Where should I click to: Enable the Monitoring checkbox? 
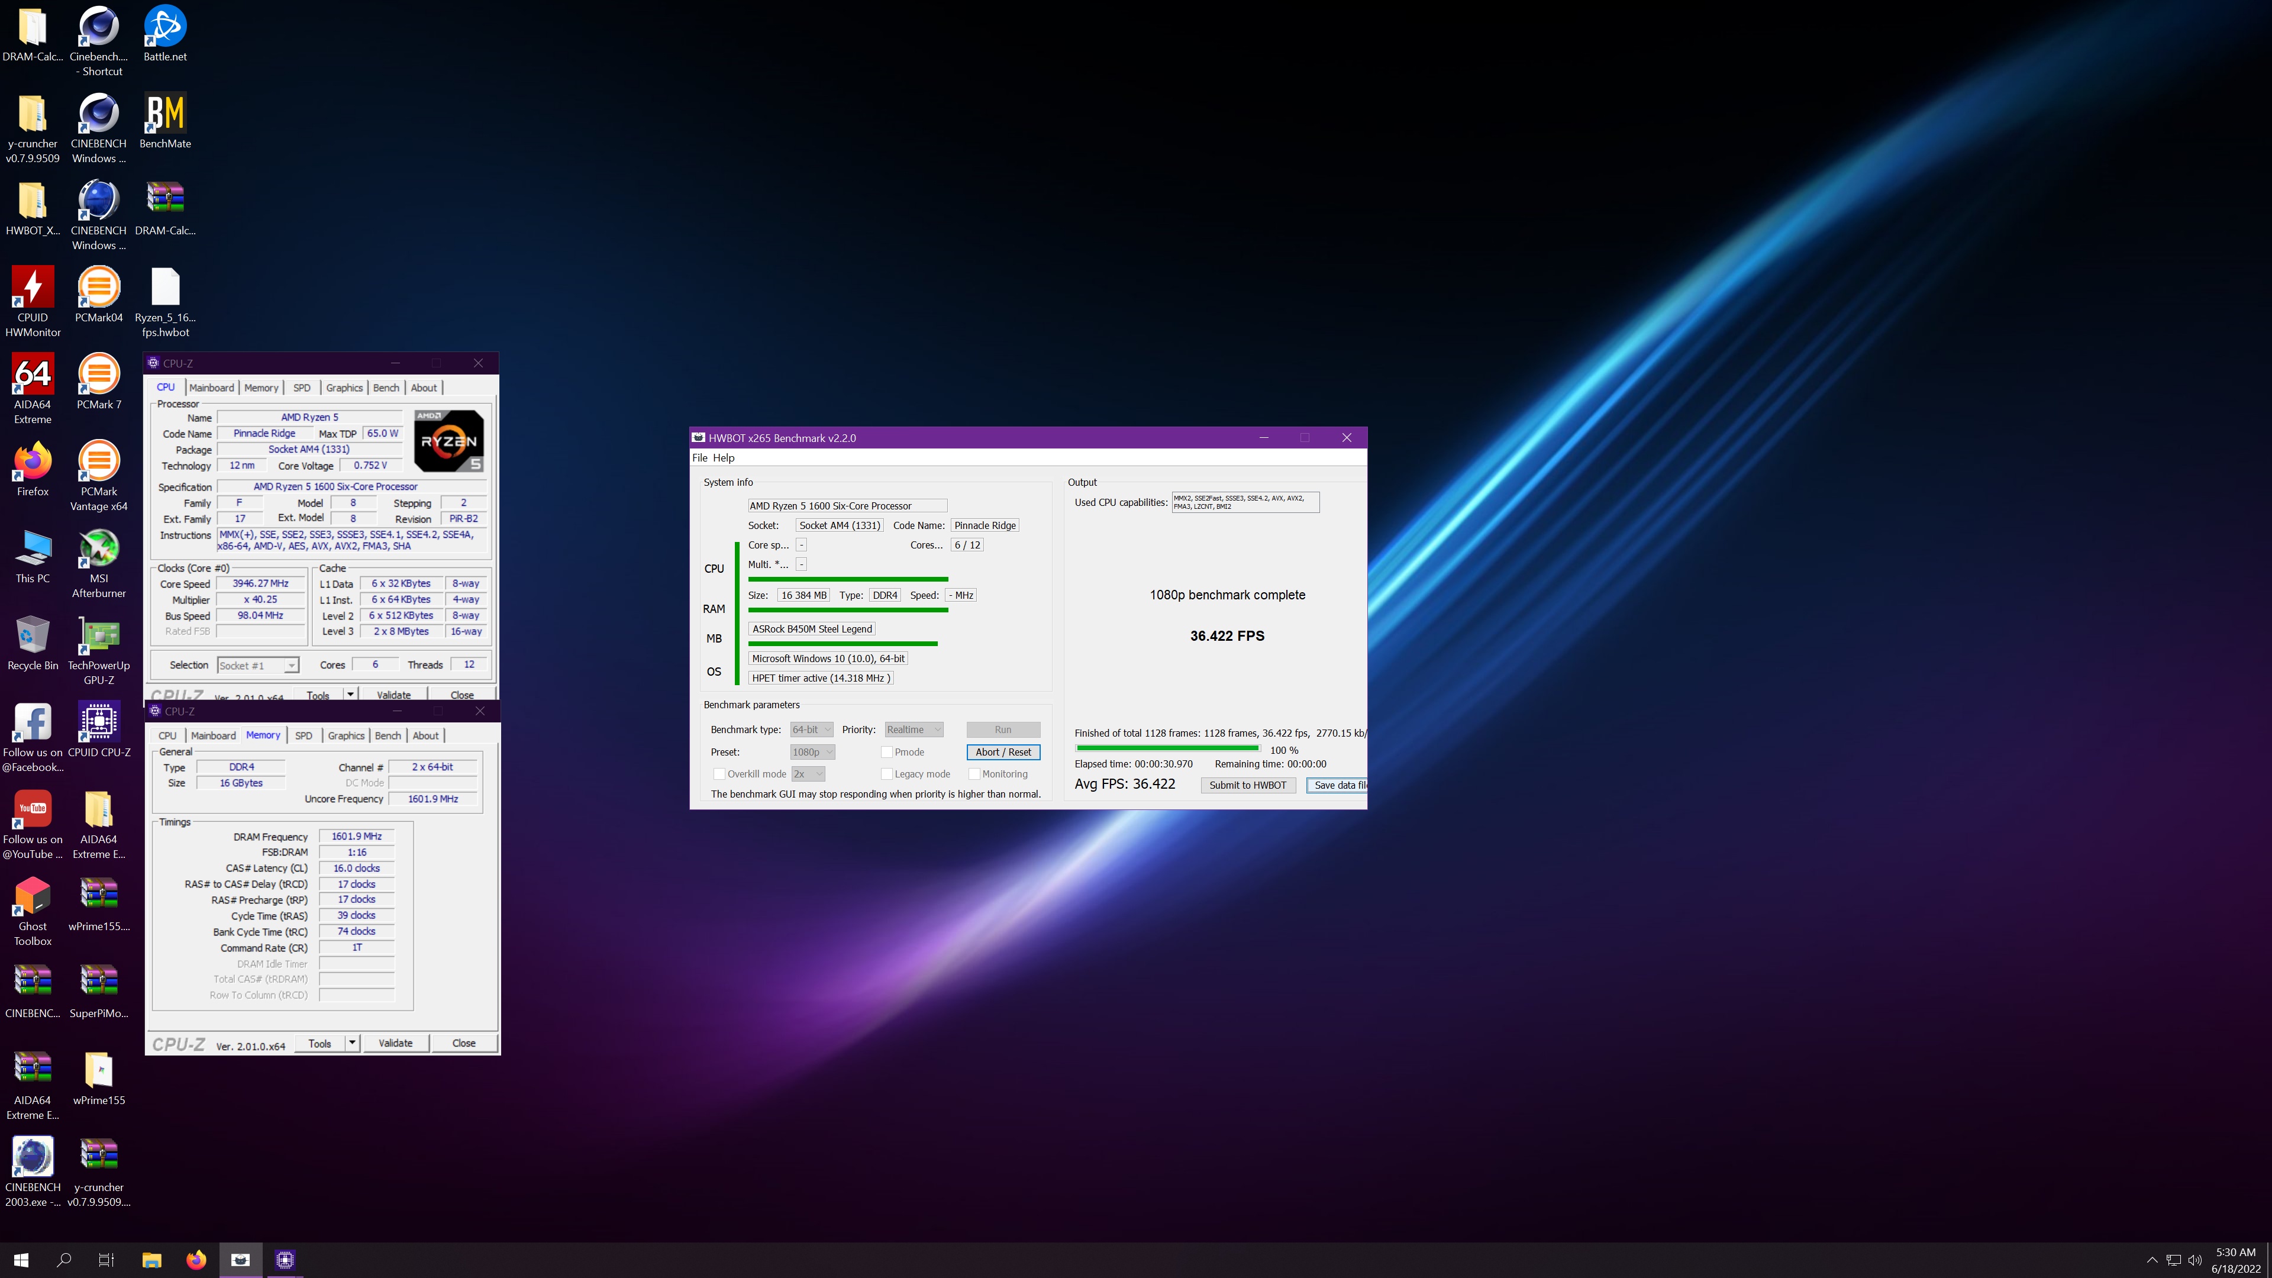974,774
